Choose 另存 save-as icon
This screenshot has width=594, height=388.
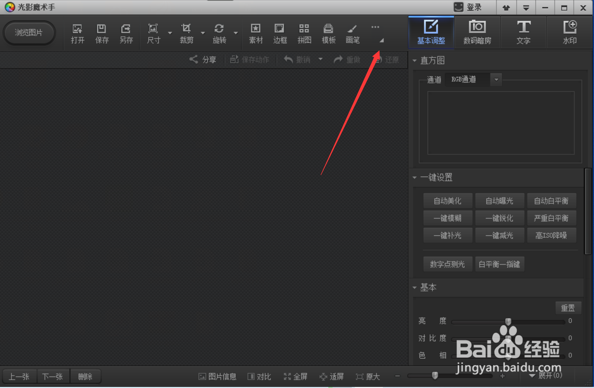[x=126, y=34]
